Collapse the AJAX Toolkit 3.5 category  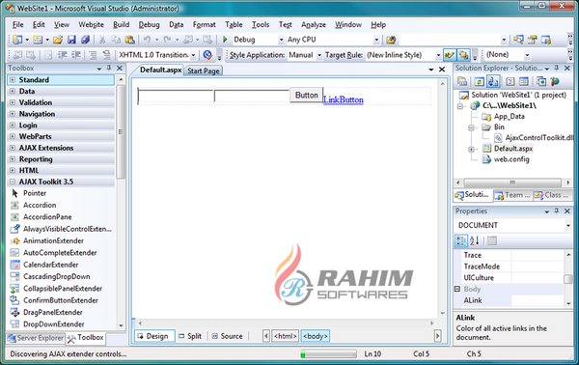(13, 182)
